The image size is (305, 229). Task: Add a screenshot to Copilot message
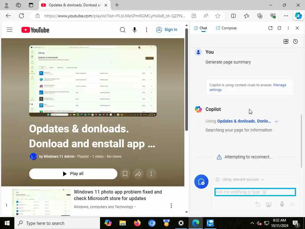tap(269, 204)
